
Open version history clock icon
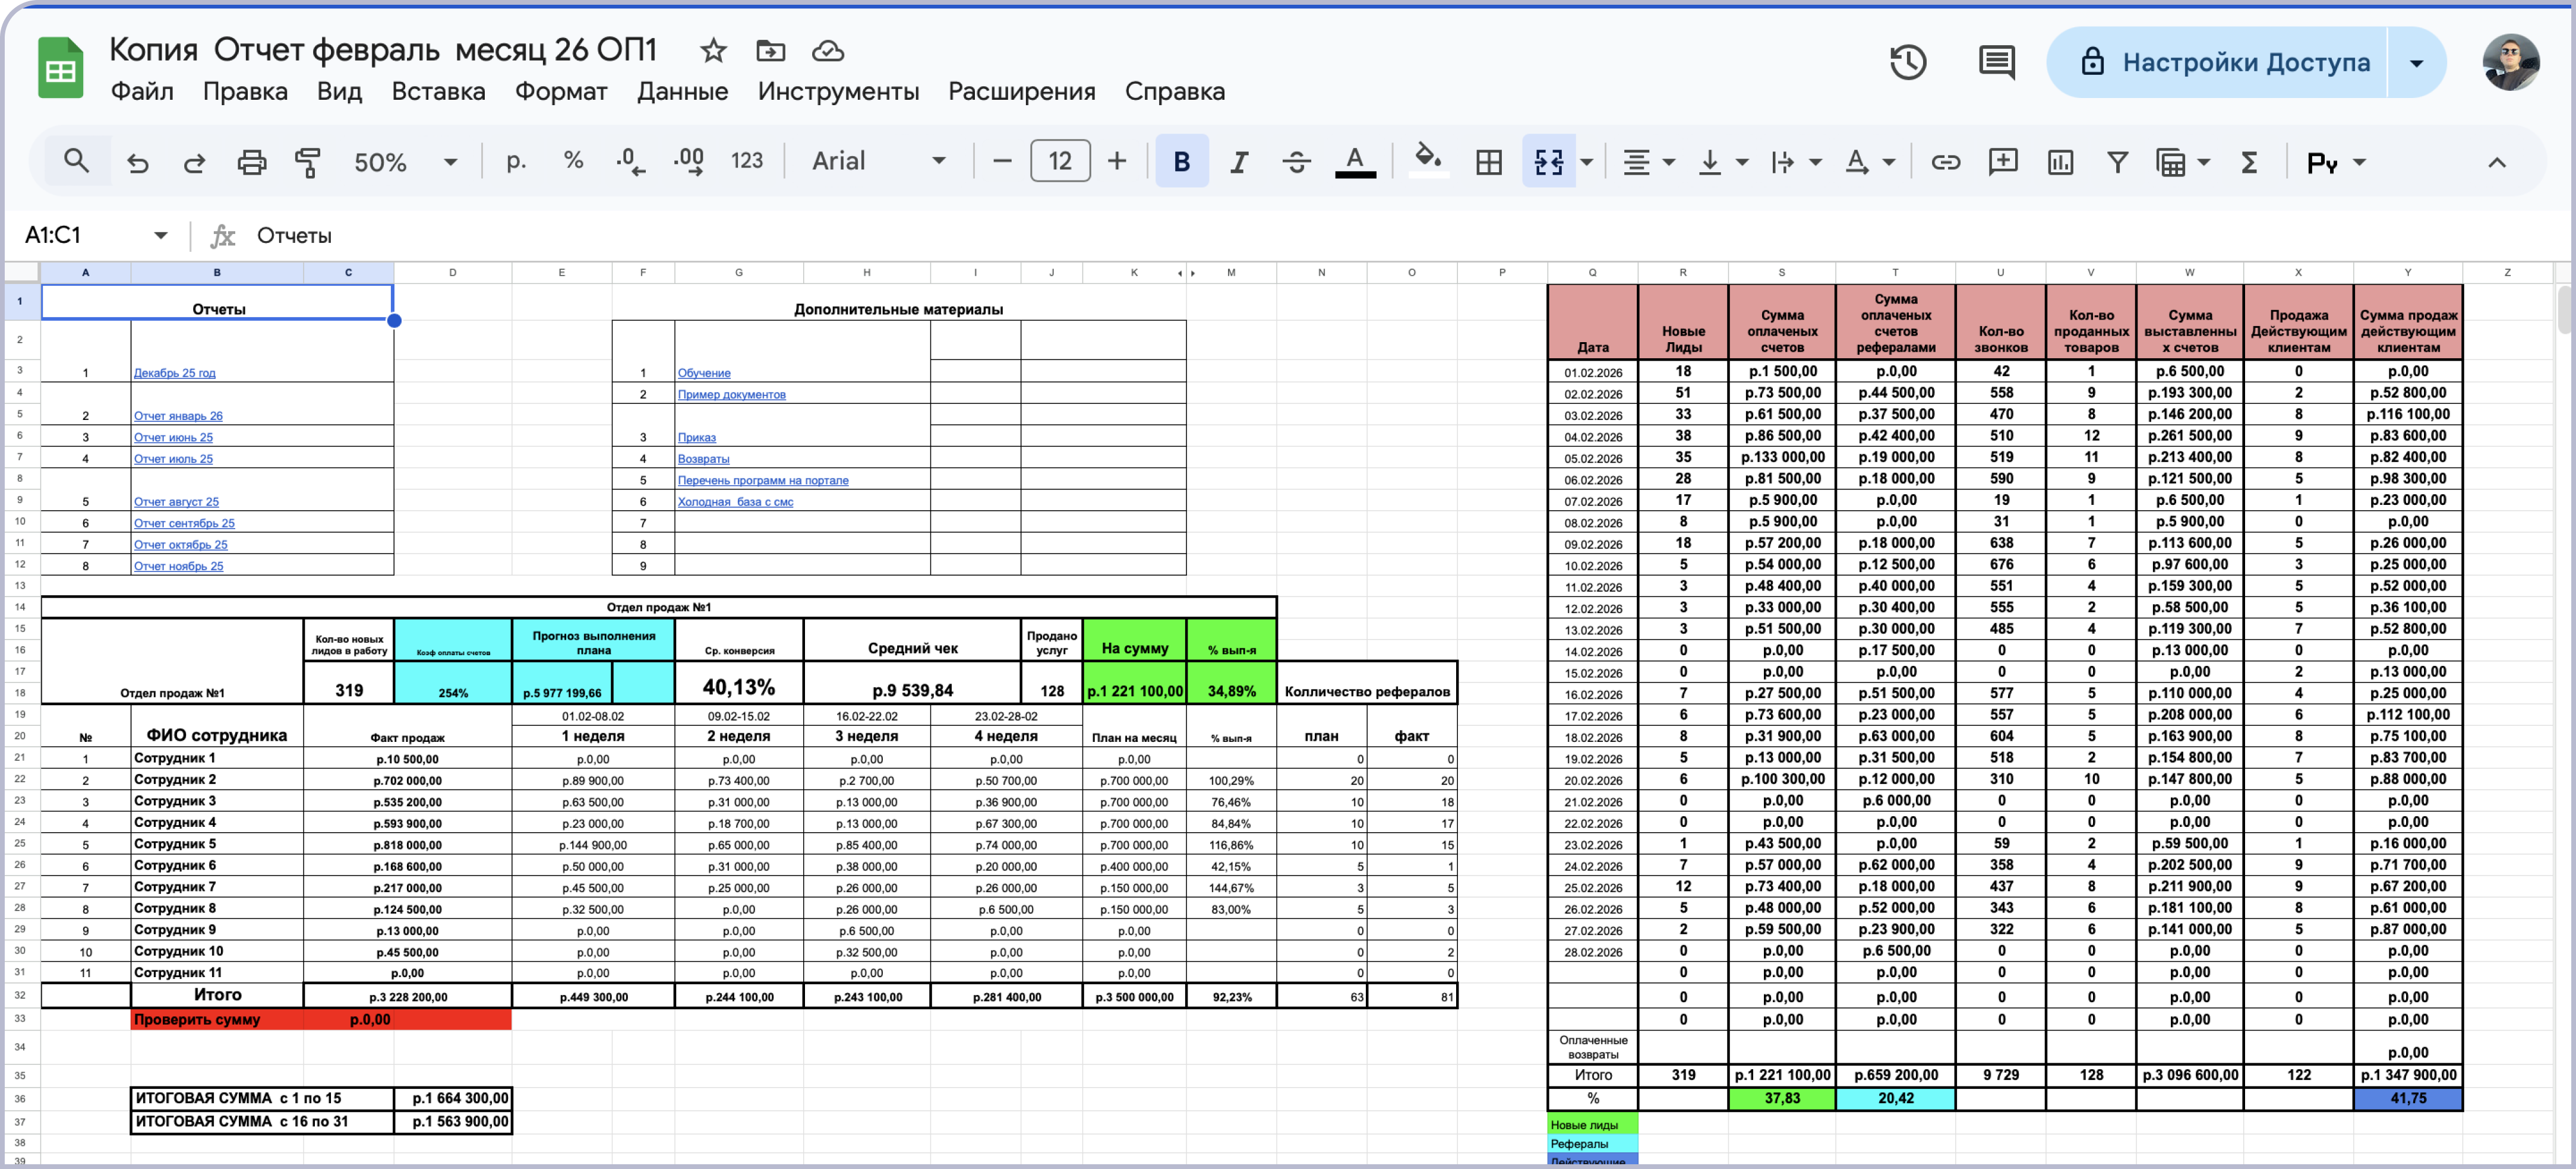(x=1907, y=62)
